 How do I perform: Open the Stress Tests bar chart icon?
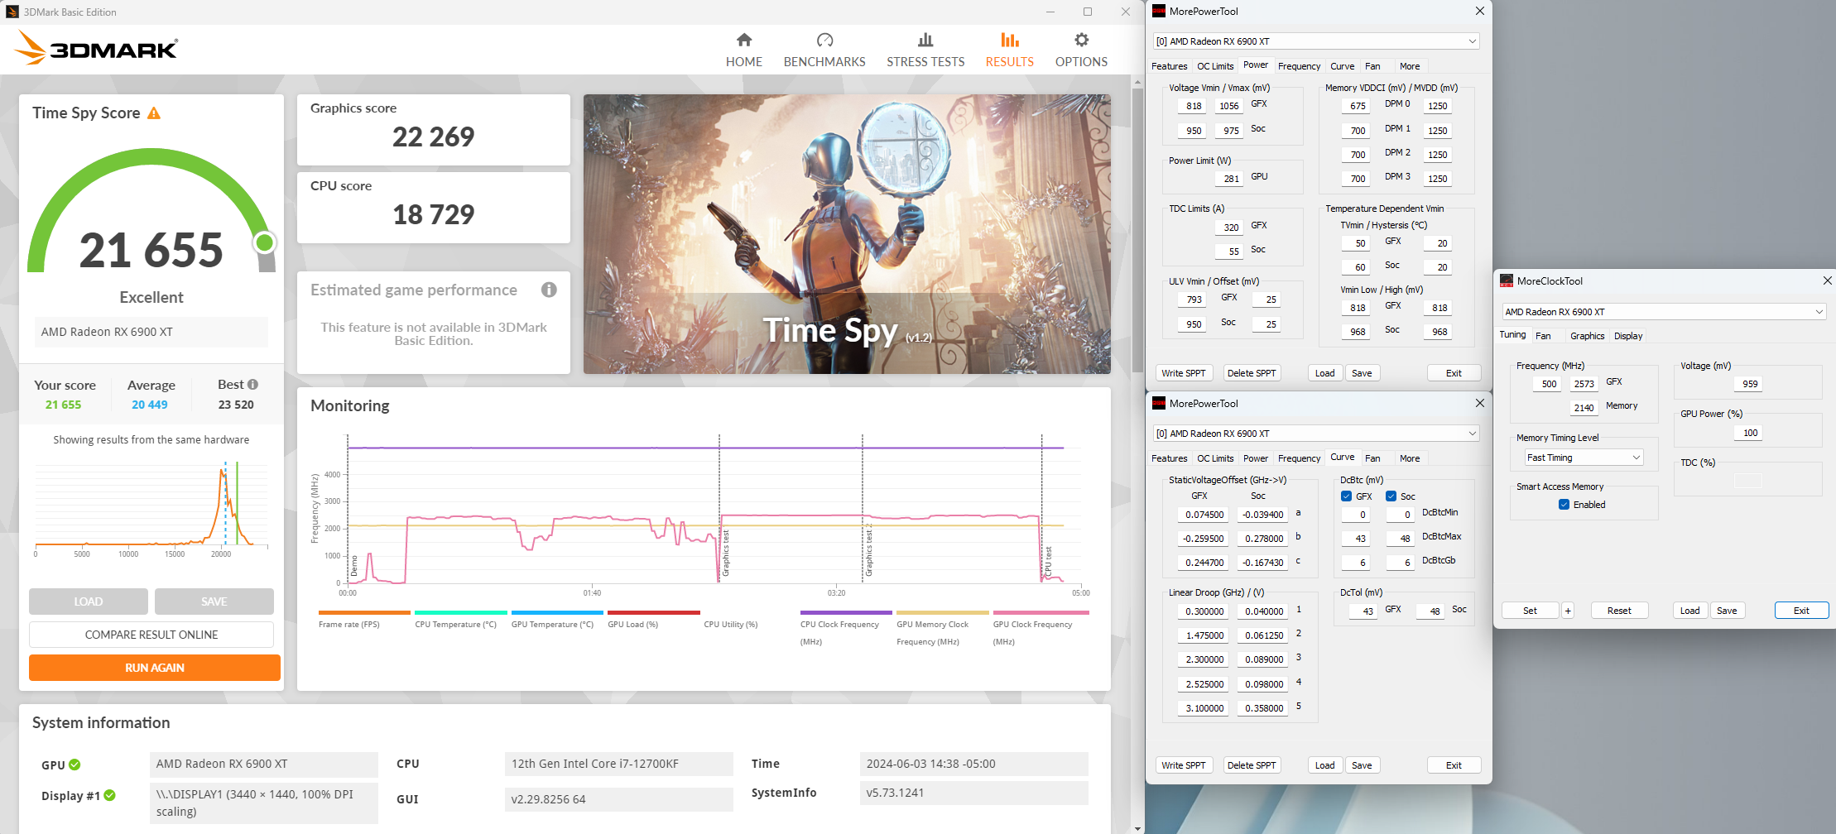pyautogui.click(x=925, y=40)
